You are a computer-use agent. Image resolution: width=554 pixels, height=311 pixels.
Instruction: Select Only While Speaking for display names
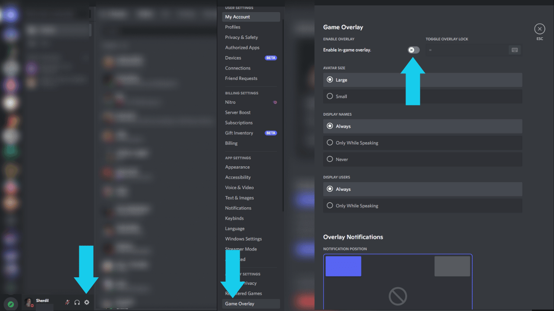pyautogui.click(x=422, y=143)
